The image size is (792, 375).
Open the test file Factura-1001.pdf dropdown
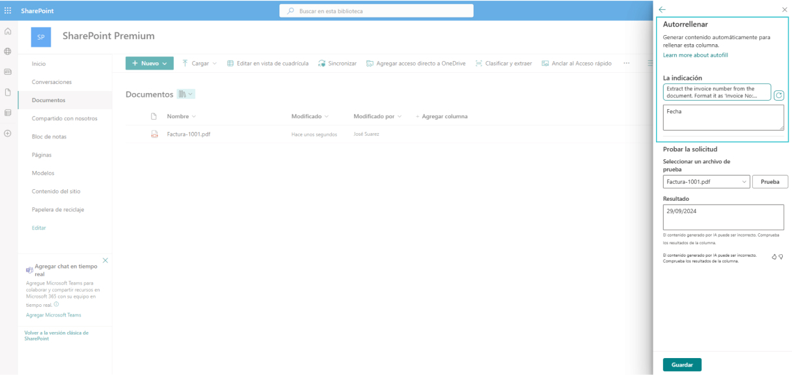coord(706,182)
